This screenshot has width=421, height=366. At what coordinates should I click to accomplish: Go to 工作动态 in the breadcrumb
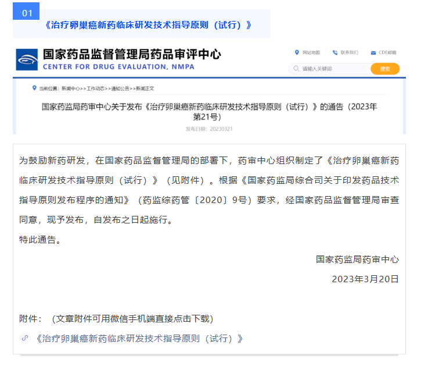[x=98, y=88]
